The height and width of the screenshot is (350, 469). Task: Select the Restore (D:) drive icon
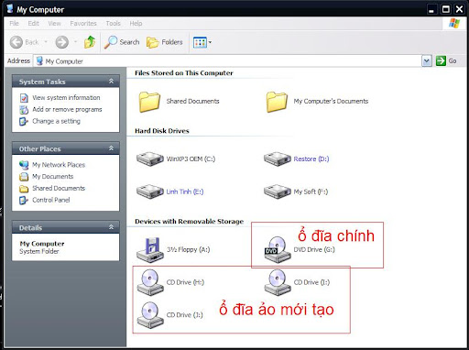(278, 159)
